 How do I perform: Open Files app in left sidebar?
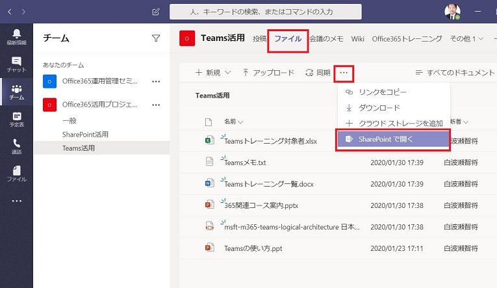[16, 174]
